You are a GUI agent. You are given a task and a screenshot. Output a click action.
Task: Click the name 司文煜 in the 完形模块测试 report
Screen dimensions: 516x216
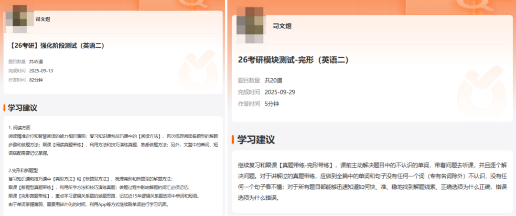[x=282, y=26]
